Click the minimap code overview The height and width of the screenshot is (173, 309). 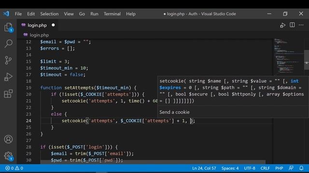pyautogui.click(x=289, y=56)
